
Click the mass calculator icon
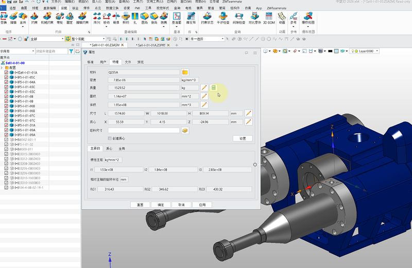(x=213, y=87)
